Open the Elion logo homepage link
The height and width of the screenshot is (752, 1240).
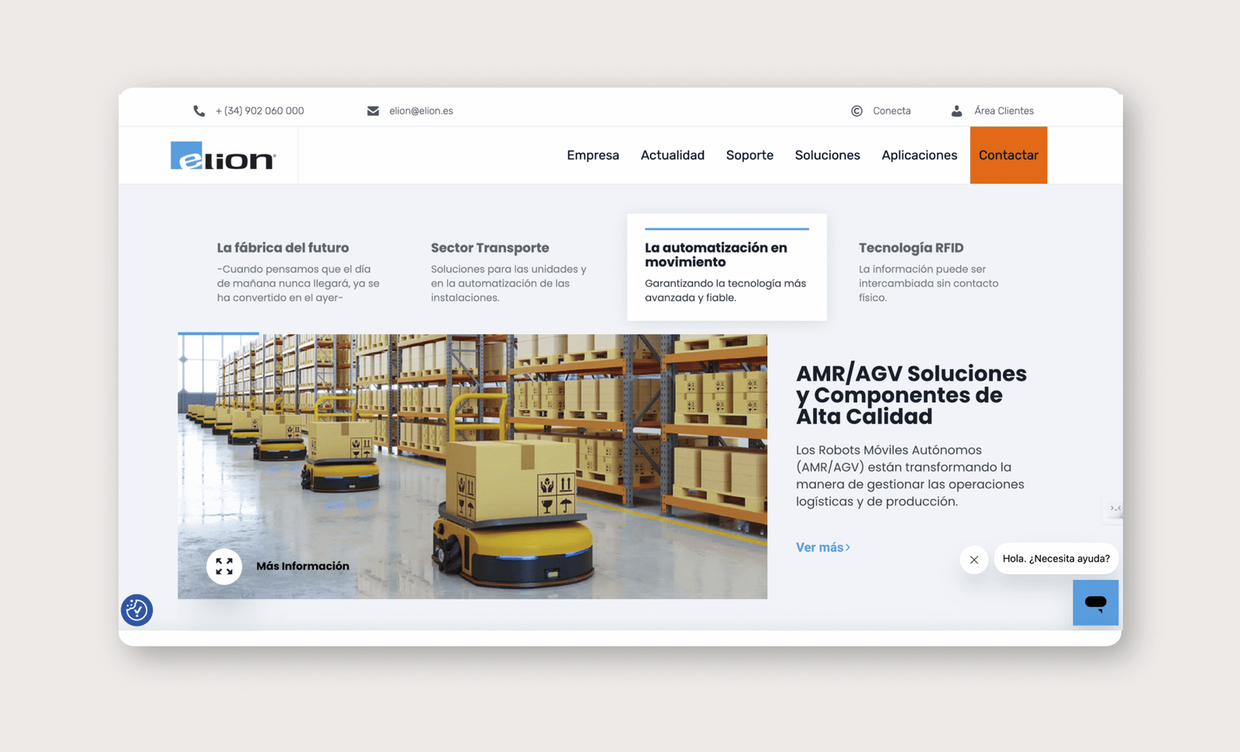(223, 156)
